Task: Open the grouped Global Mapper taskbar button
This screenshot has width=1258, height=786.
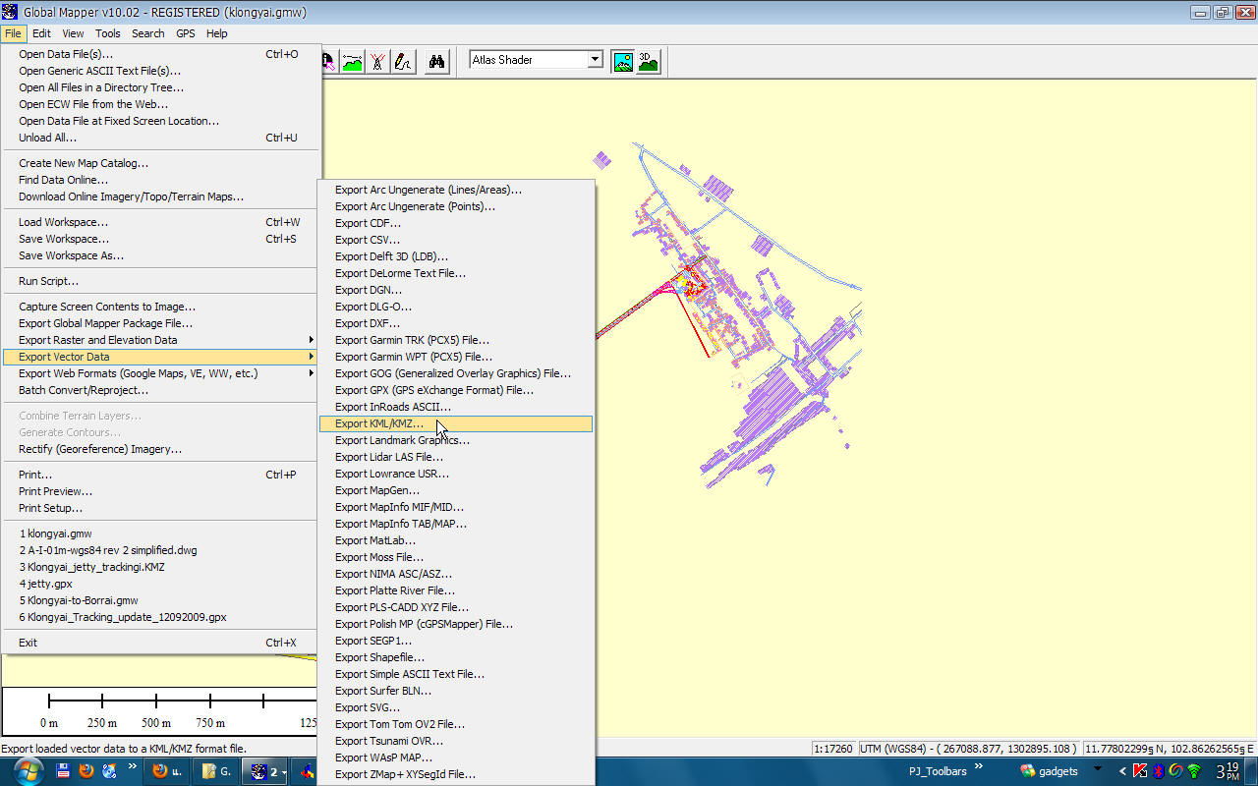Action: point(265,771)
